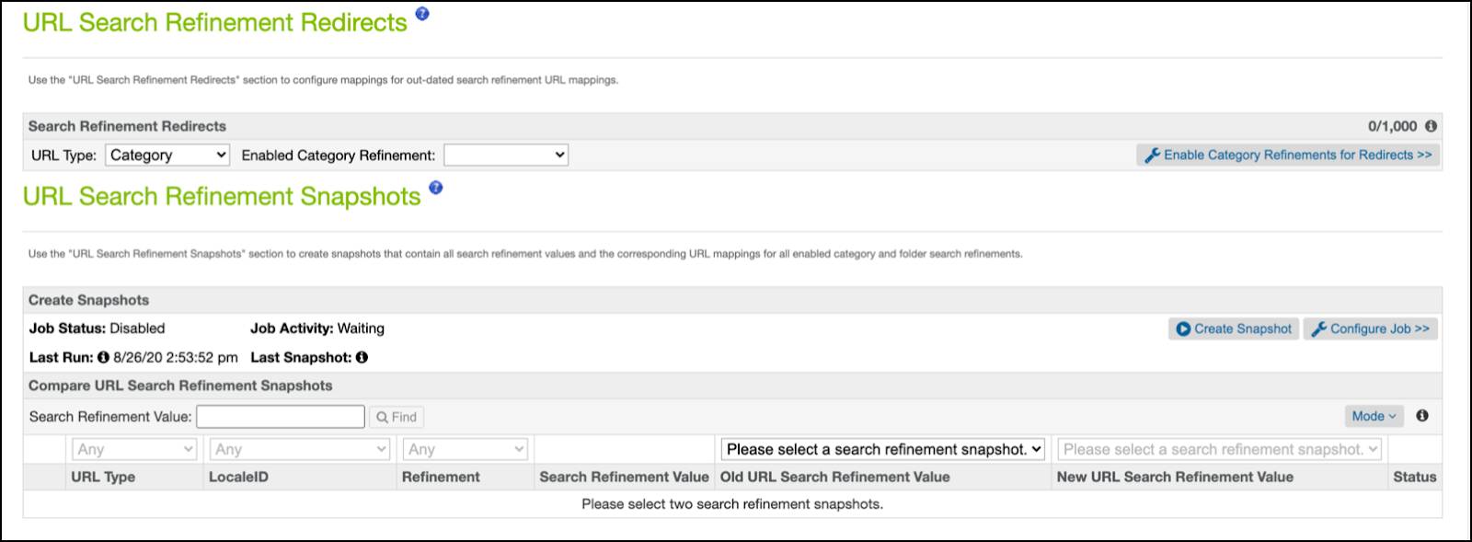
Task: Open LocaleID filter Any dropdown
Action: click(300, 449)
